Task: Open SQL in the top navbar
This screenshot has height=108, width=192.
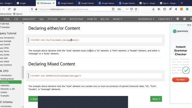Action: coord(41,19)
